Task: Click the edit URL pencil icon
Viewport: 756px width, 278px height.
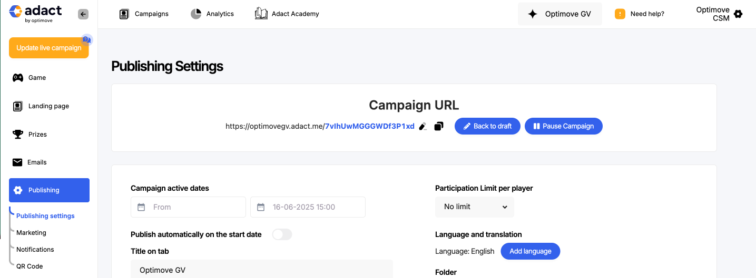Action: click(423, 126)
